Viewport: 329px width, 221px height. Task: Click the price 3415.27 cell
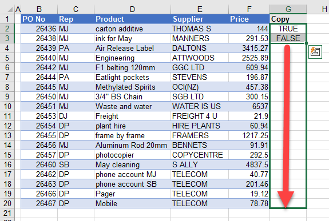click(249, 48)
